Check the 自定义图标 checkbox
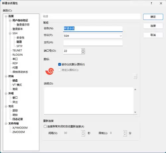This screenshot has width=166, height=153. [x=59, y=70]
